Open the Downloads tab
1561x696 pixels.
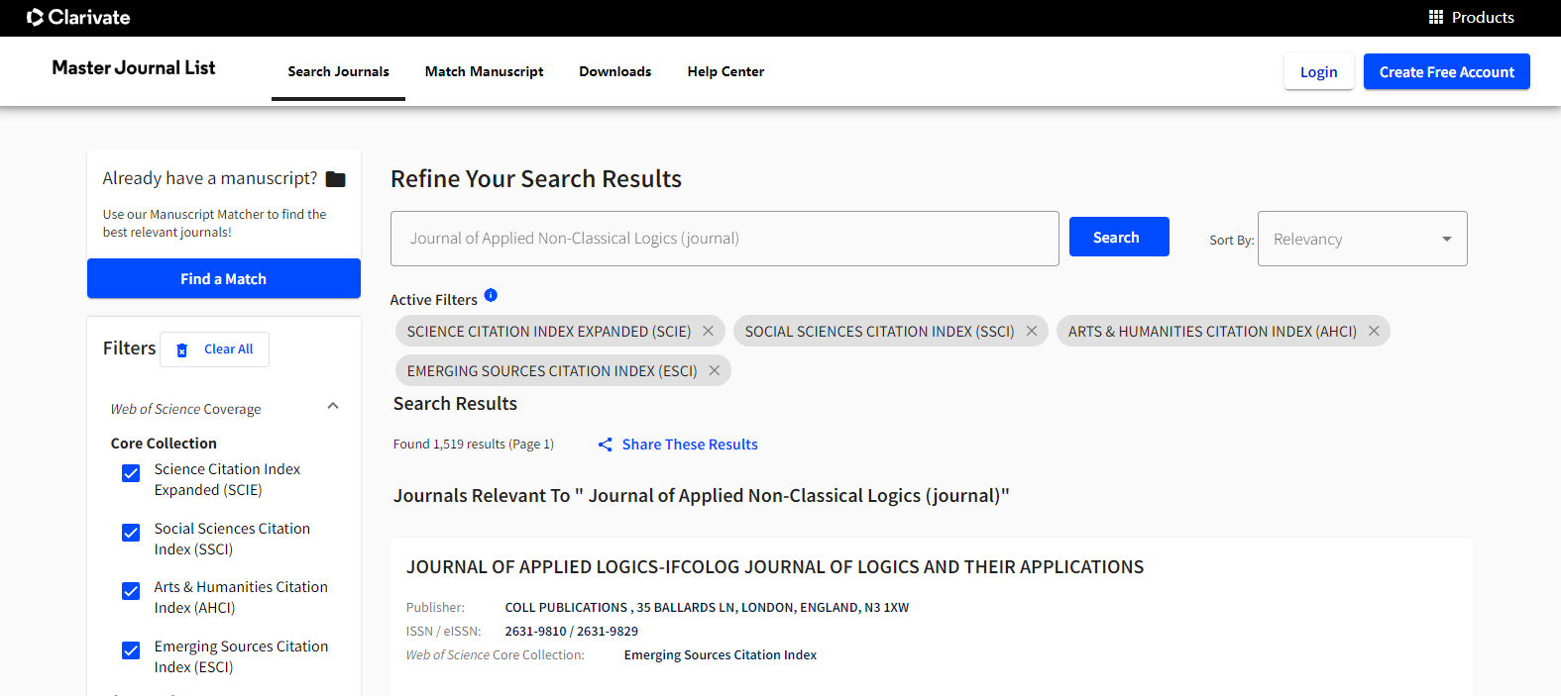[614, 71]
